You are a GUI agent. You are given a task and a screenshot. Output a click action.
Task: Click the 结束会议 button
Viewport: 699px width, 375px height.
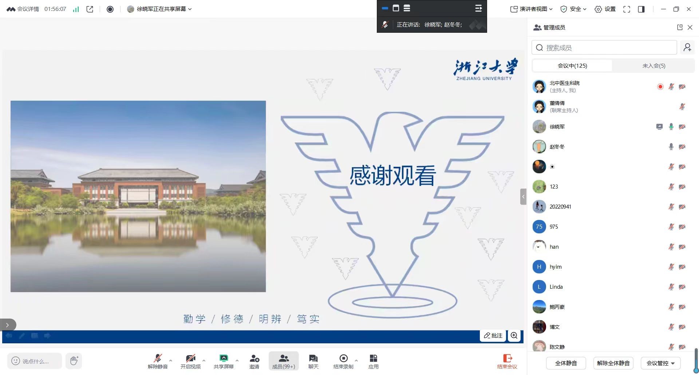pyautogui.click(x=507, y=362)
